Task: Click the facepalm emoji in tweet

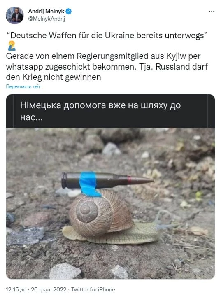Action: coord(12,46)
